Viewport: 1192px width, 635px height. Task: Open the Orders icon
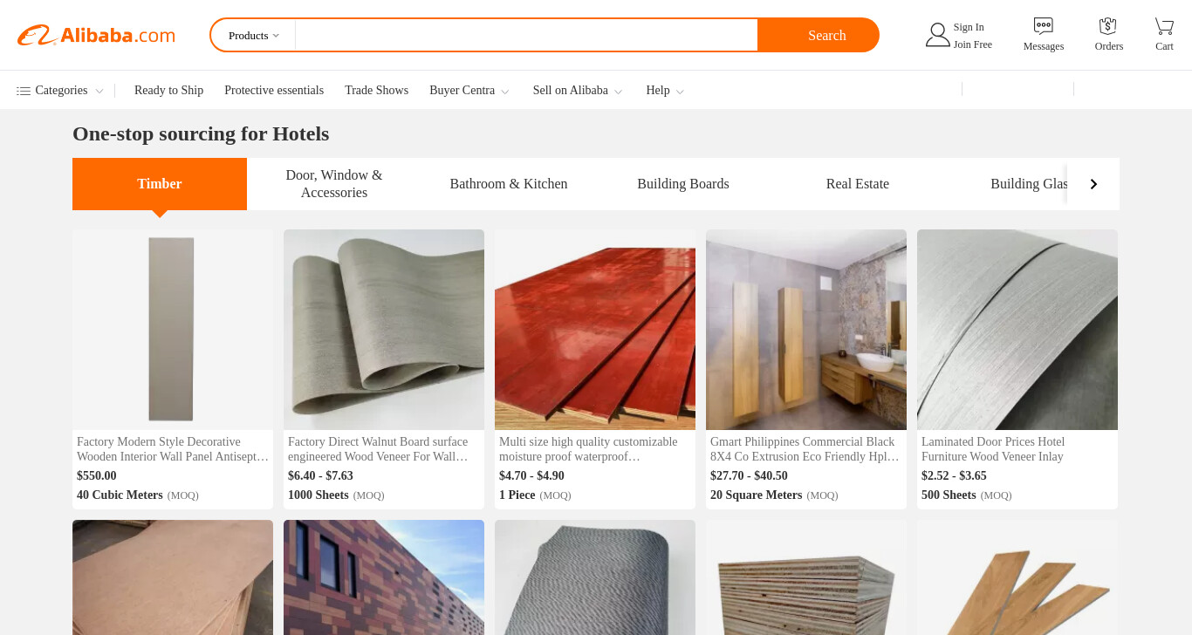(1108, 26)
